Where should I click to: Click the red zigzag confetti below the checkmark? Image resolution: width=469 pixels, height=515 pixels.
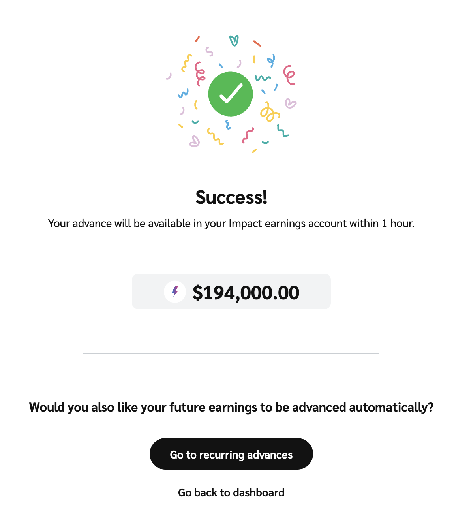click(248, 135)
